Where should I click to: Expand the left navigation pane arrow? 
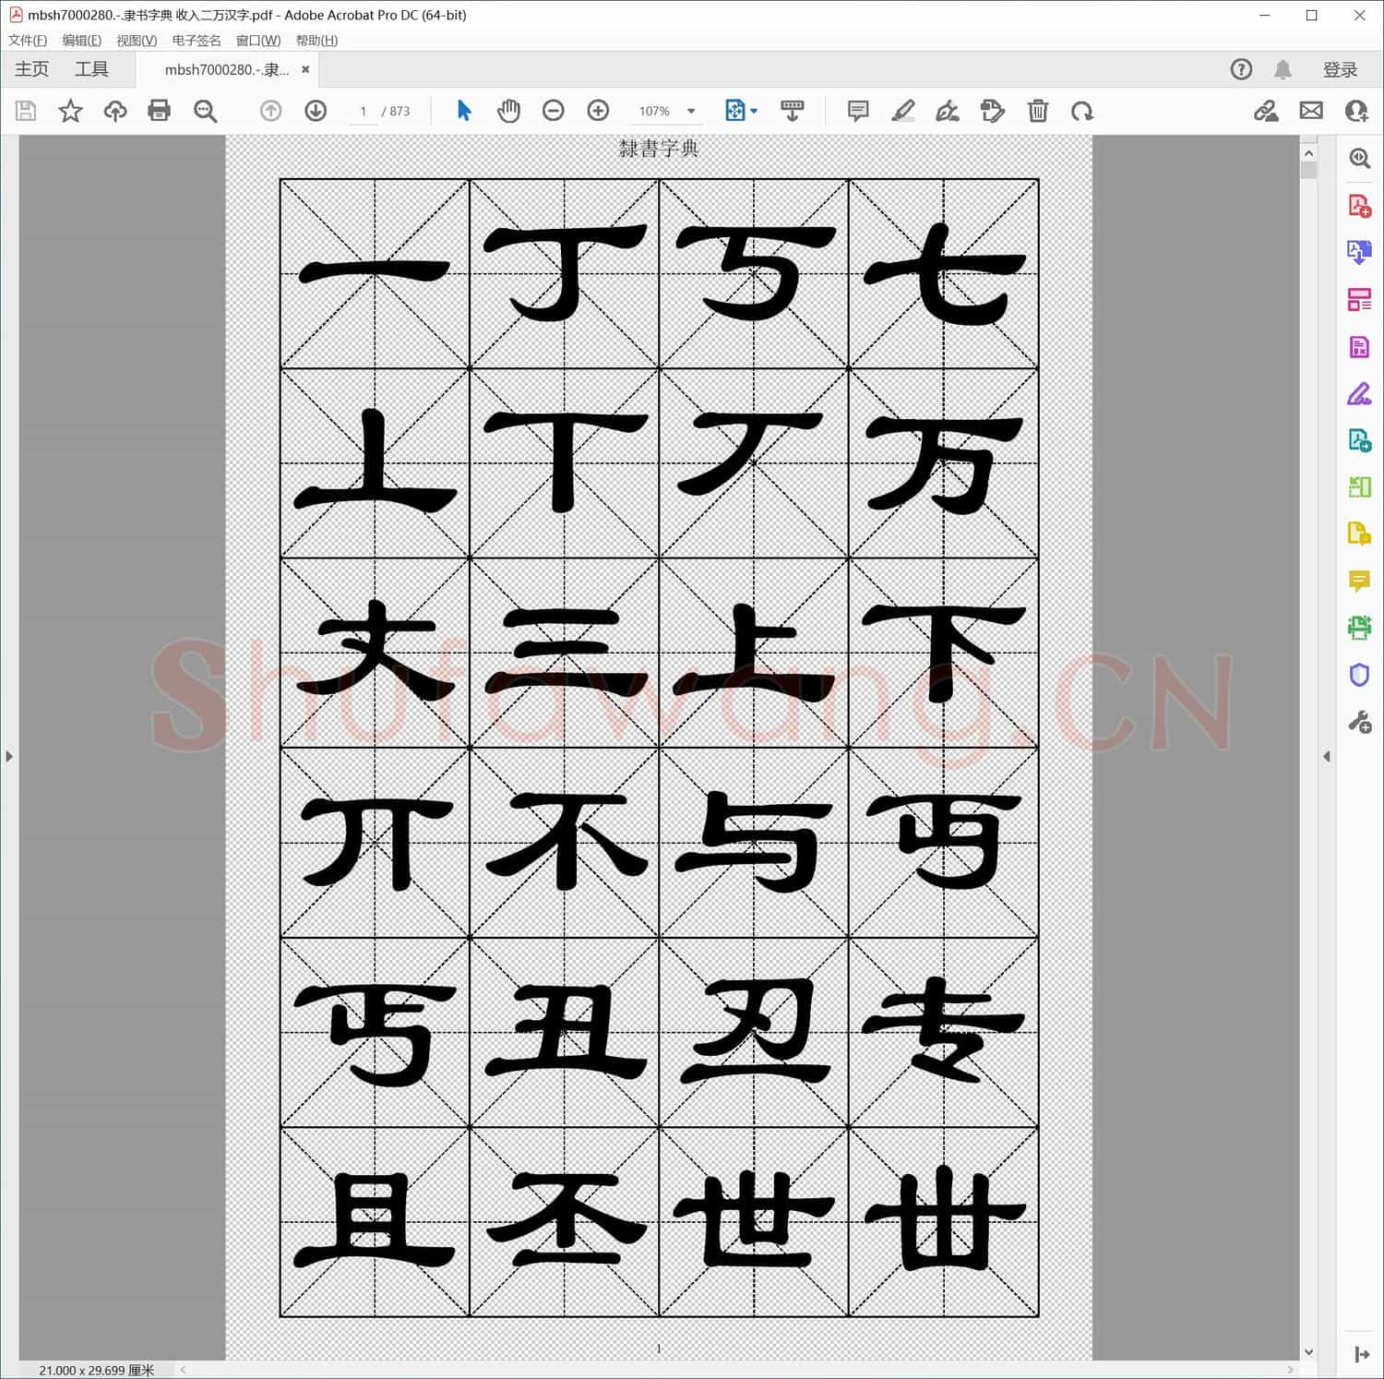(9, 756)
